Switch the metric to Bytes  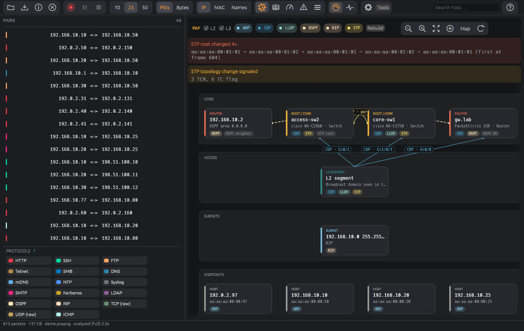[183, 7]
